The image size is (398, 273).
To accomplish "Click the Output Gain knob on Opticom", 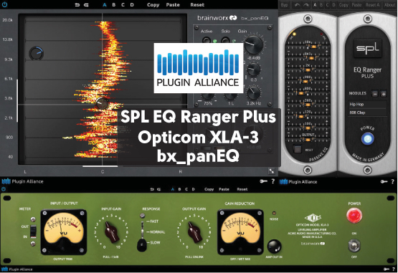I will tap(194, 231).
